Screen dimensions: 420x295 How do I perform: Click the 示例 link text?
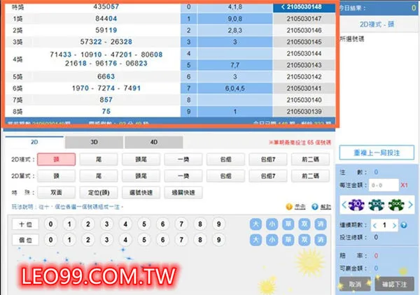(x=300, y=207)
